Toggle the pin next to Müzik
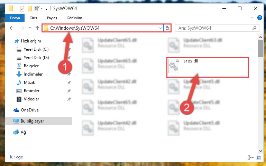This screenshot has width=266, height=166. [69, 82]
